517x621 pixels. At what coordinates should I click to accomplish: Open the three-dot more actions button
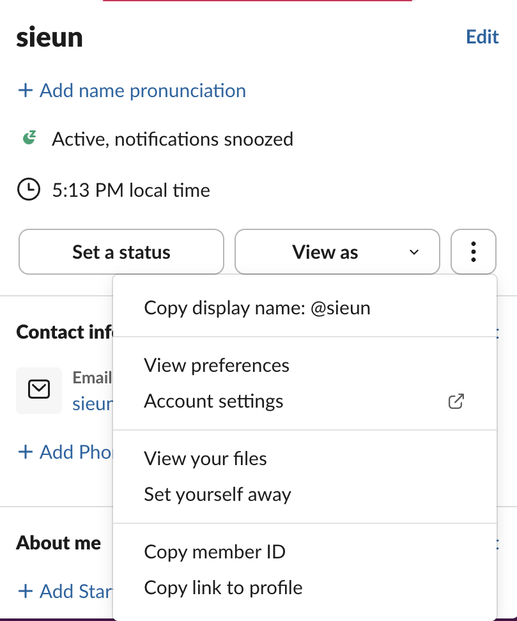click(474, 252)
